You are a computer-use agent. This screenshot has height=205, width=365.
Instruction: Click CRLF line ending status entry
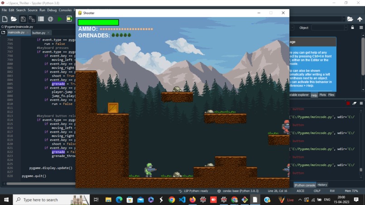(x=317, y=191)
